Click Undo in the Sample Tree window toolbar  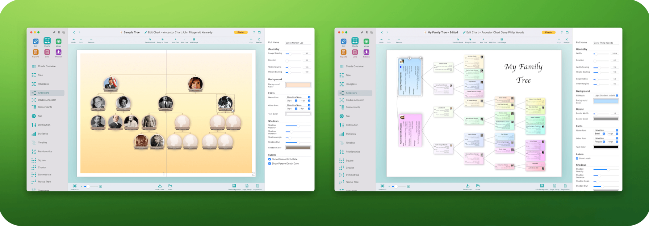click(x=74, y=40)
